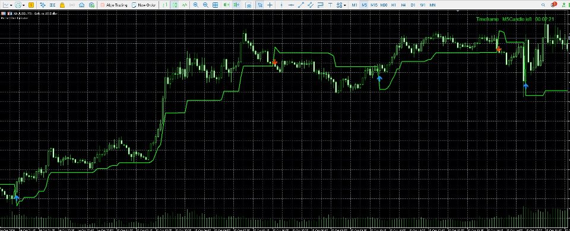Toggle chart shift

coord(236,5)
